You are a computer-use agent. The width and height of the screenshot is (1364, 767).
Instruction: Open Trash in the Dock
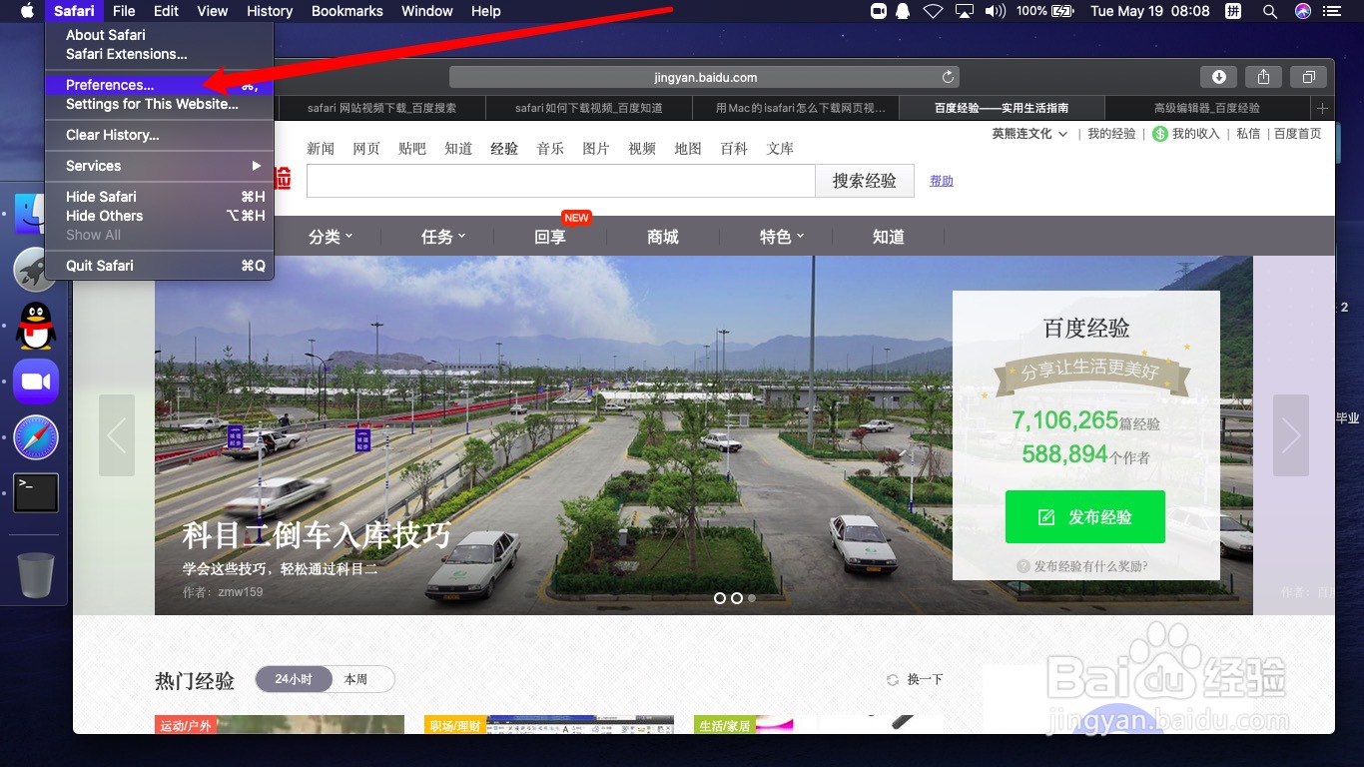coord(36,574)
